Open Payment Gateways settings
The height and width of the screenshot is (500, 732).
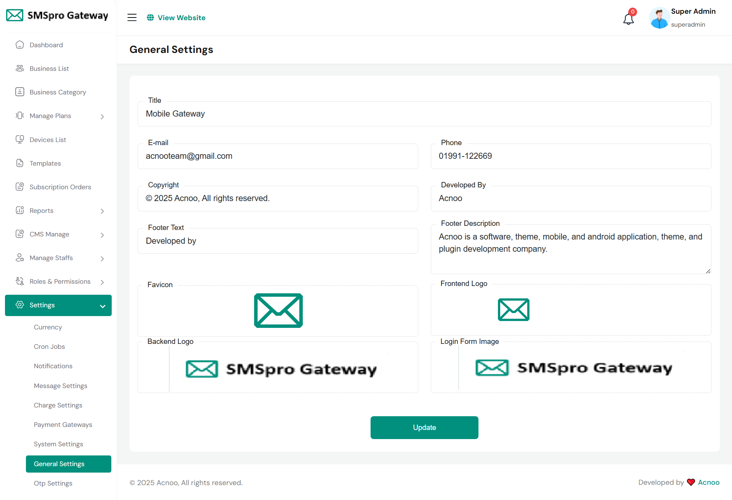click(x=63, y=425)
